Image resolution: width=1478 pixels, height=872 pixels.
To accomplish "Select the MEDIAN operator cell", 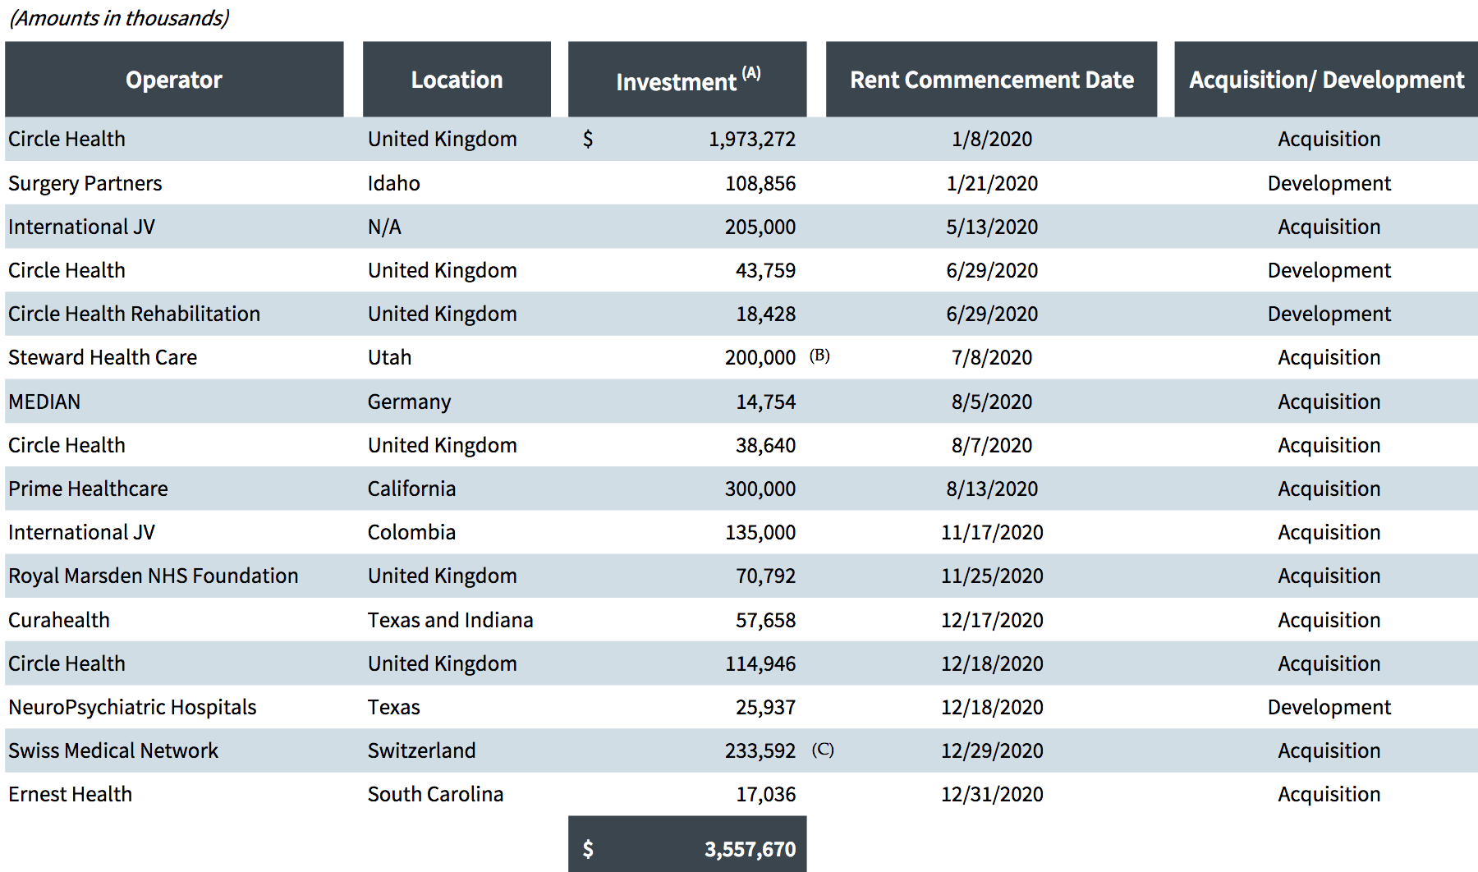I will tap(44, 402).
